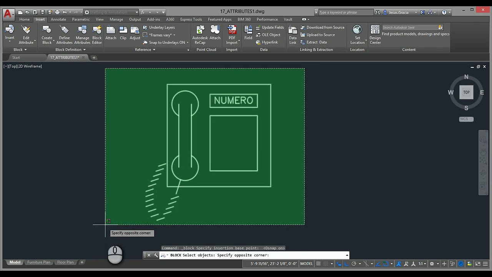Click the TOP face of the ViewCube
492x277 pixels.
tap(466, 92)
